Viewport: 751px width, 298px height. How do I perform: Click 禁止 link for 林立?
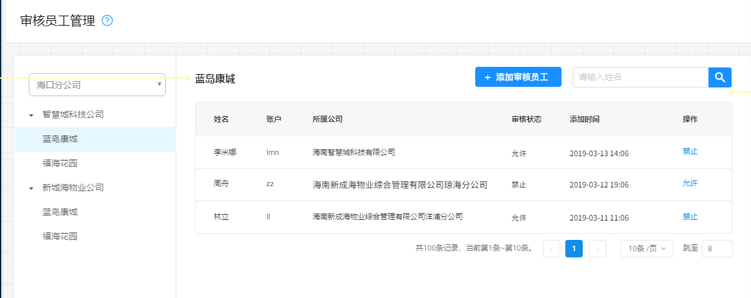tap(690, 217)
